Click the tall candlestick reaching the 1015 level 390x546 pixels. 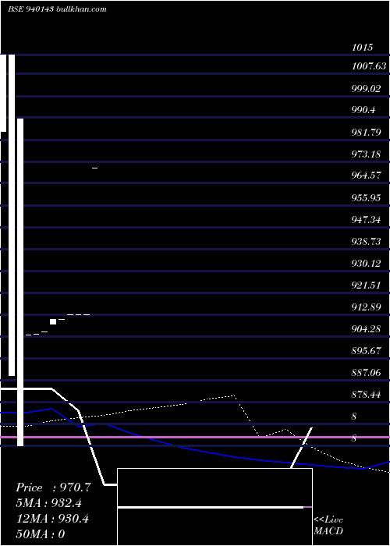tap(12, 214)
